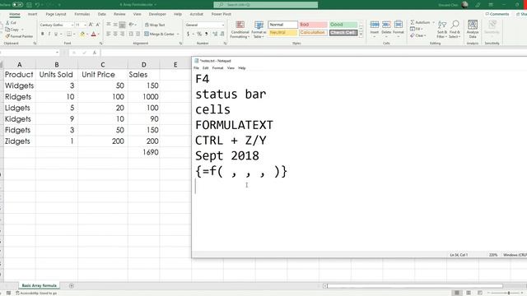Screen dimensions: 527x296
Task: Open Notepad's Format menu
Action: tap(217, 68)
